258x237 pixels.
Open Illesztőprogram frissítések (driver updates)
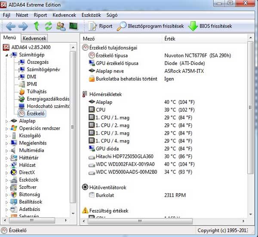(x=150, y=26)
